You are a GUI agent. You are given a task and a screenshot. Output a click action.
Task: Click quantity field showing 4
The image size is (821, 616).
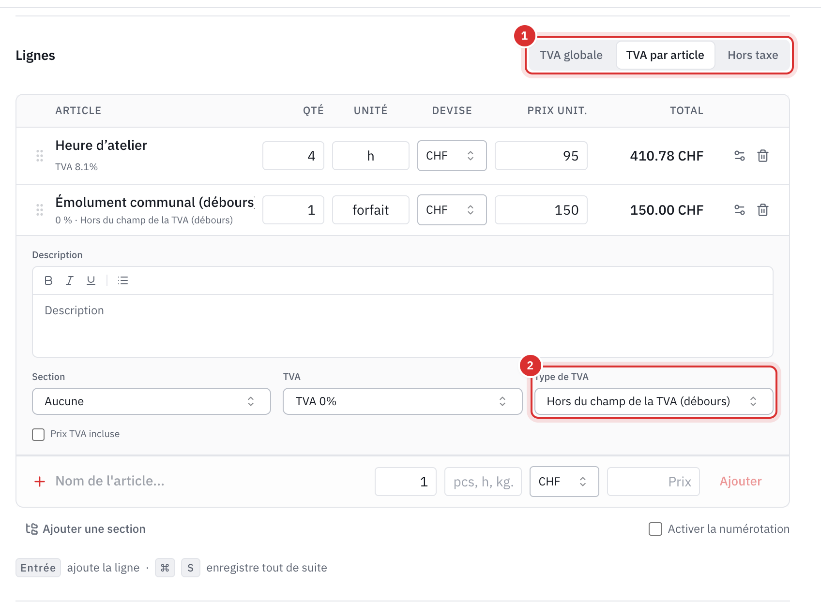pos(293,156)
